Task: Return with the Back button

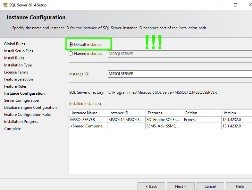Action: (x=151, y=186)
